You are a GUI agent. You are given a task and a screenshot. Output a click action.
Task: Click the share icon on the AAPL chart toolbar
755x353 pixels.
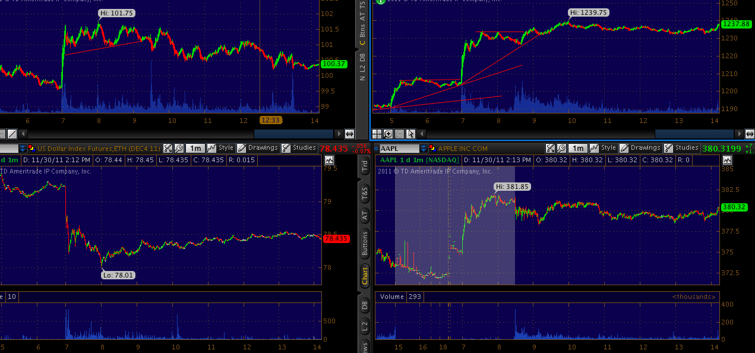point(550,148)
